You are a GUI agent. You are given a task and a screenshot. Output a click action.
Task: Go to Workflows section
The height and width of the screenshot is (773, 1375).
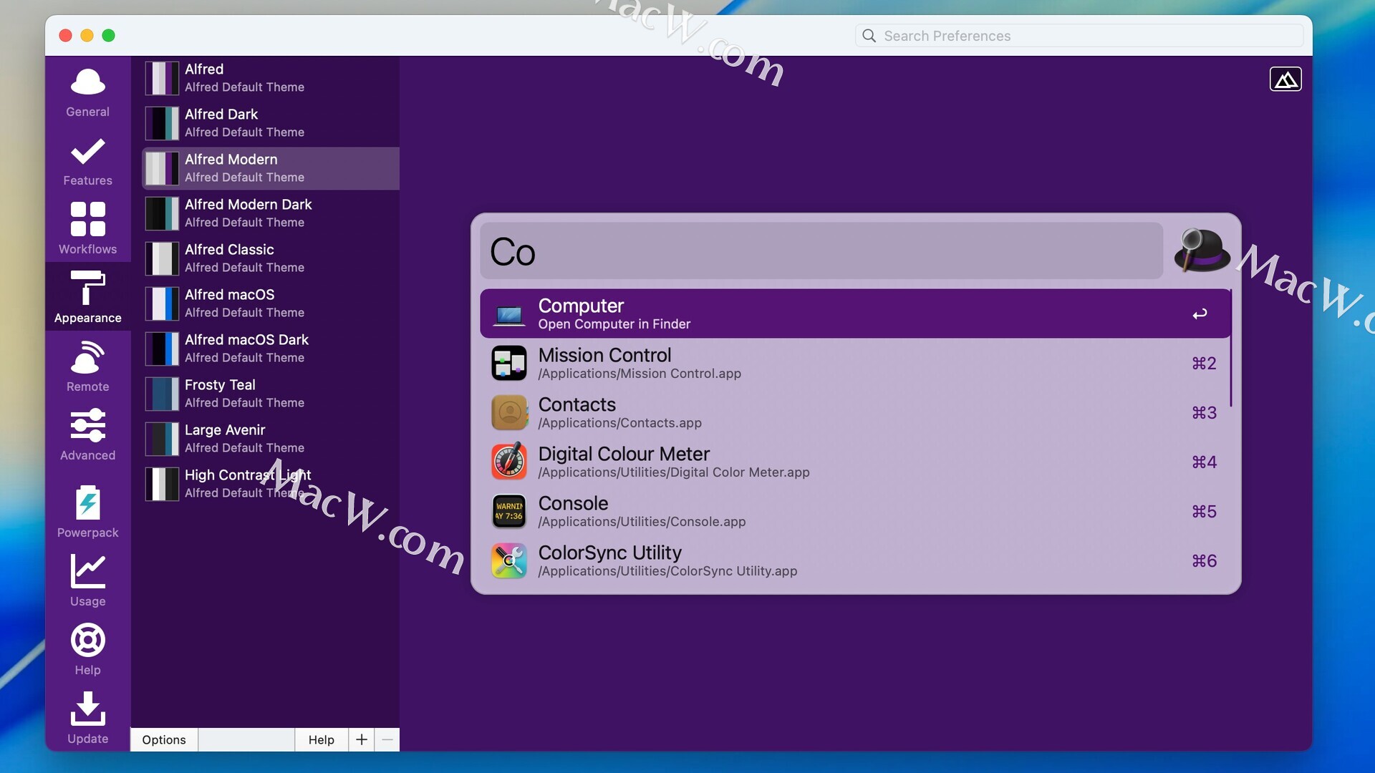pos(87,228)
